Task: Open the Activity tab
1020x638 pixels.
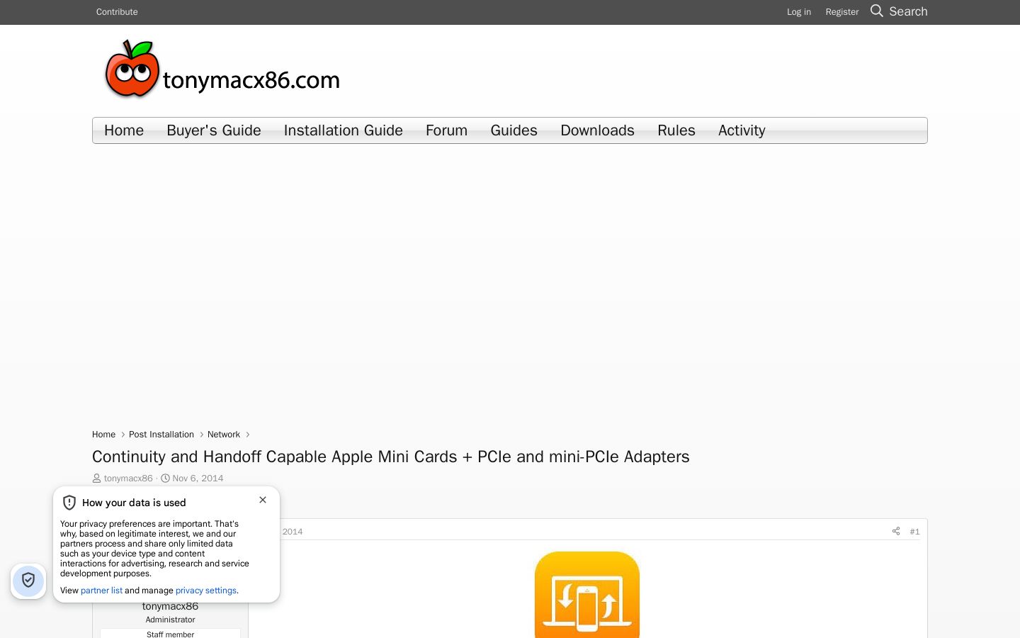Action: [742, 130]
